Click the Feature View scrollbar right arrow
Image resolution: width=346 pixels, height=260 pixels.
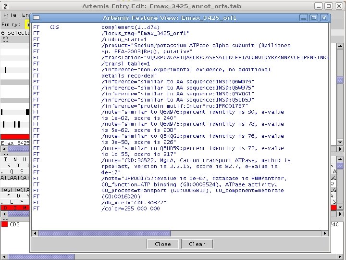(324, 233)
